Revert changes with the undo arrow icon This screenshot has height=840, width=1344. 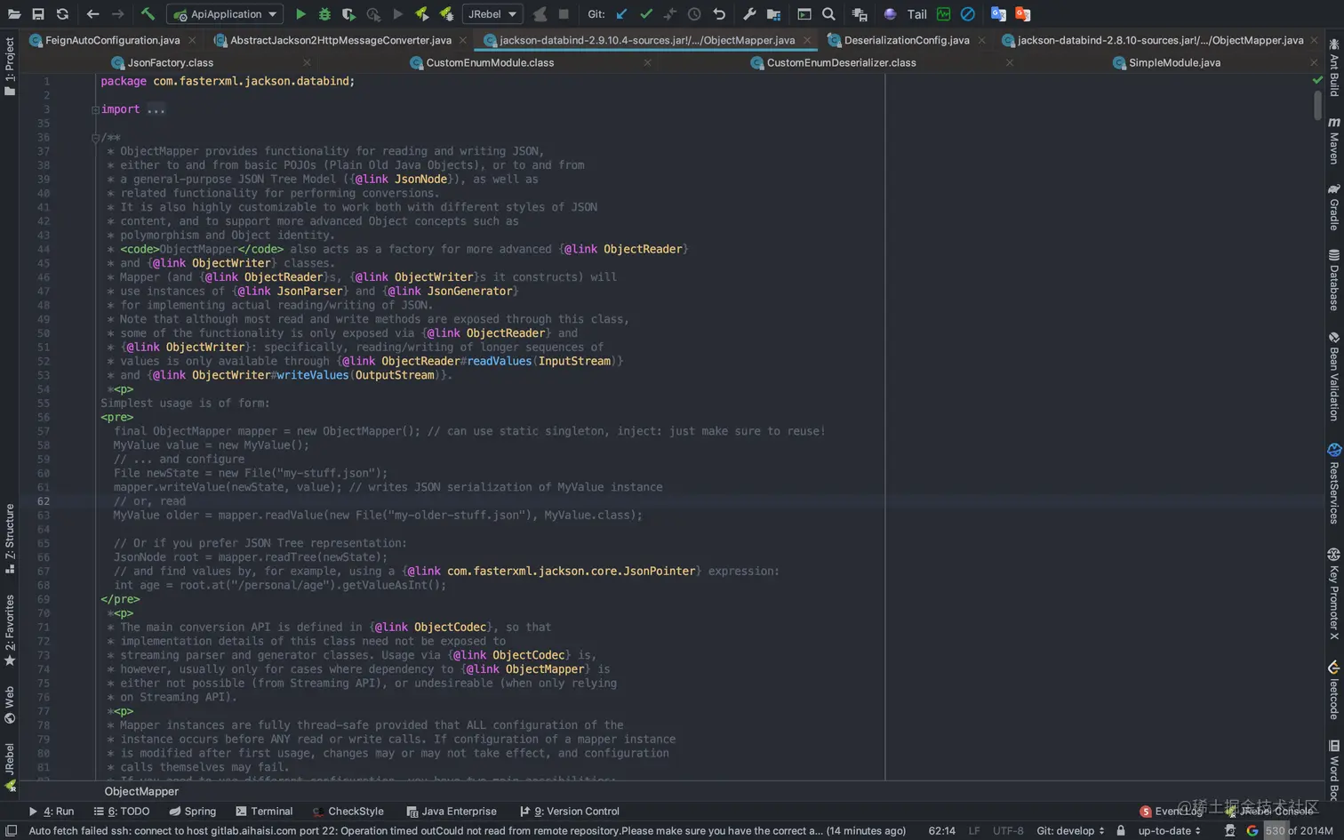pos(719,14)
